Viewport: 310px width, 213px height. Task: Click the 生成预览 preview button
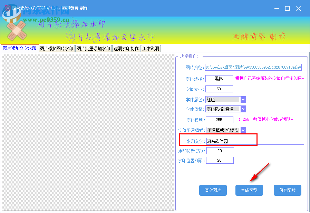pyautogui.click(x=249, y=190)
